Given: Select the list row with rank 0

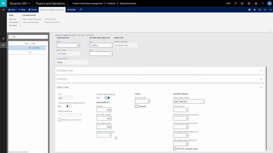Looking at the screenshot, I should 27,52.
